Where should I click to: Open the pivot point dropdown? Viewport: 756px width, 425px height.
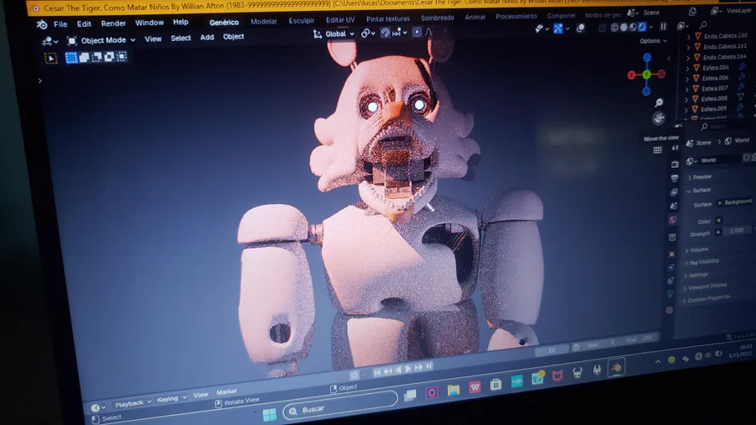click(368, 34)
